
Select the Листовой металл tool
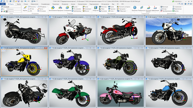148,9
